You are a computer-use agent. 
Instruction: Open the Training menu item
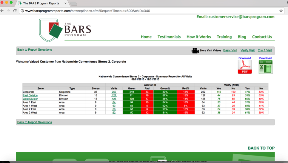[224, 37]
